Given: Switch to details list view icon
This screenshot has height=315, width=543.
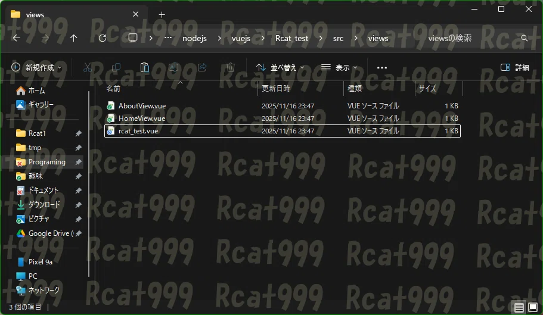Looking at the screenshot, I should point(519,307).
